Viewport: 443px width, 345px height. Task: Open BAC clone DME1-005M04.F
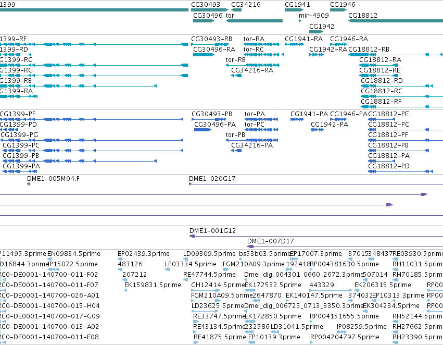click(x=53, y=179)
